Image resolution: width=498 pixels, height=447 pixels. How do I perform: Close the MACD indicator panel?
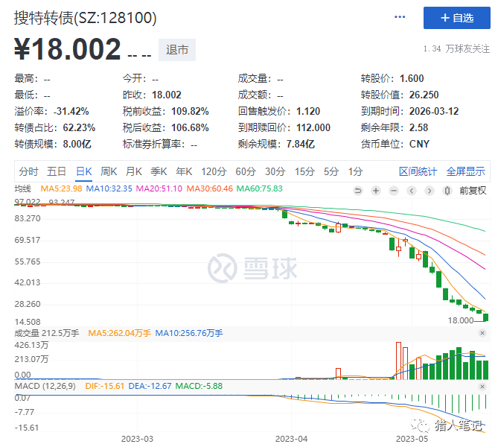click(x=482, y=387)
